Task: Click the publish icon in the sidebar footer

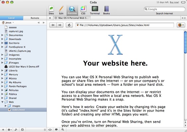Action: [16, 130]
